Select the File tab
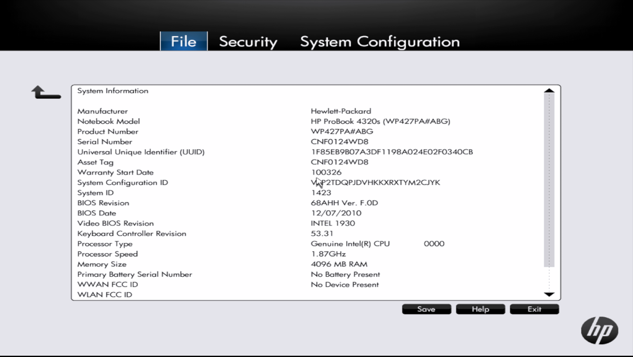Image resolution: width=633 pixels, height=357 pixels. coord(184,41)
